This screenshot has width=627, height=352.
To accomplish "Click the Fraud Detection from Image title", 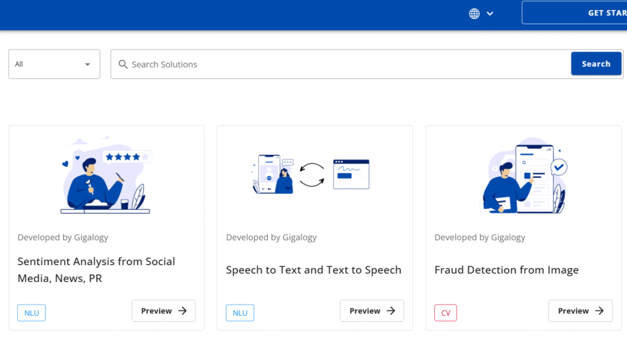I will 506,270.
